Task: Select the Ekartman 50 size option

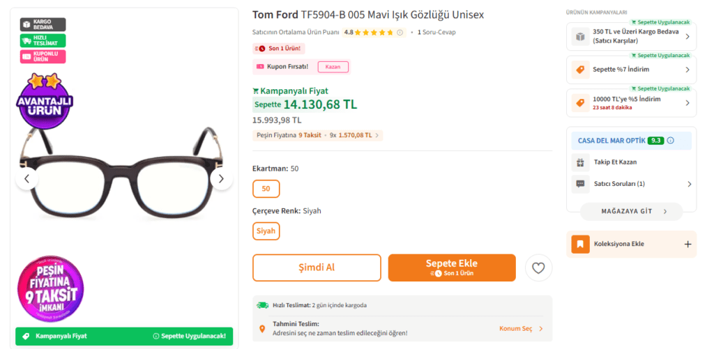Action: coord(266,189)
